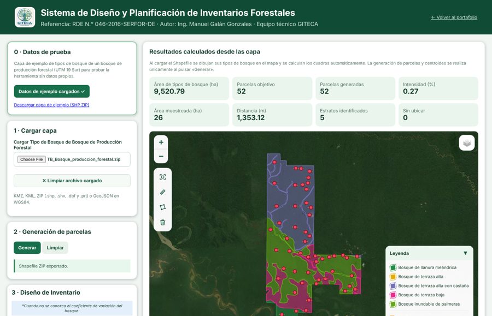492x316 pixels.
Task: Click Bosque de terraza baja swatch
Action: [393, 295]
